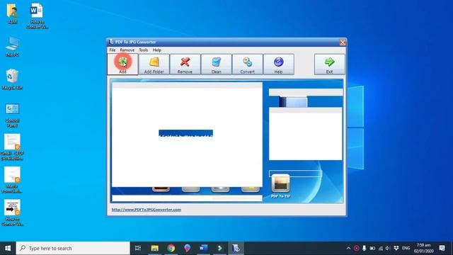Select the Word document icon on desktop
The height and width of the screenshot is (255, 453).
(37, 16)
